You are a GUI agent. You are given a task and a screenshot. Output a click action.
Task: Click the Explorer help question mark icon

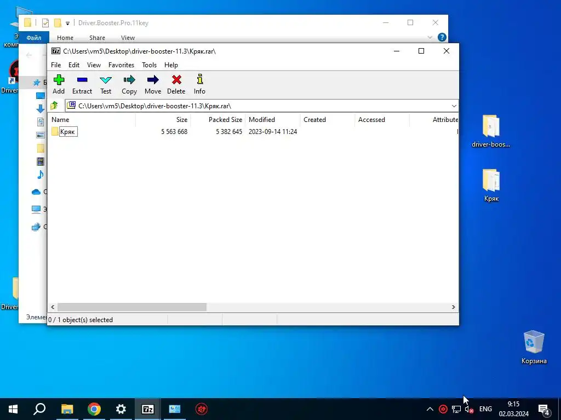[x=442, y=37]
